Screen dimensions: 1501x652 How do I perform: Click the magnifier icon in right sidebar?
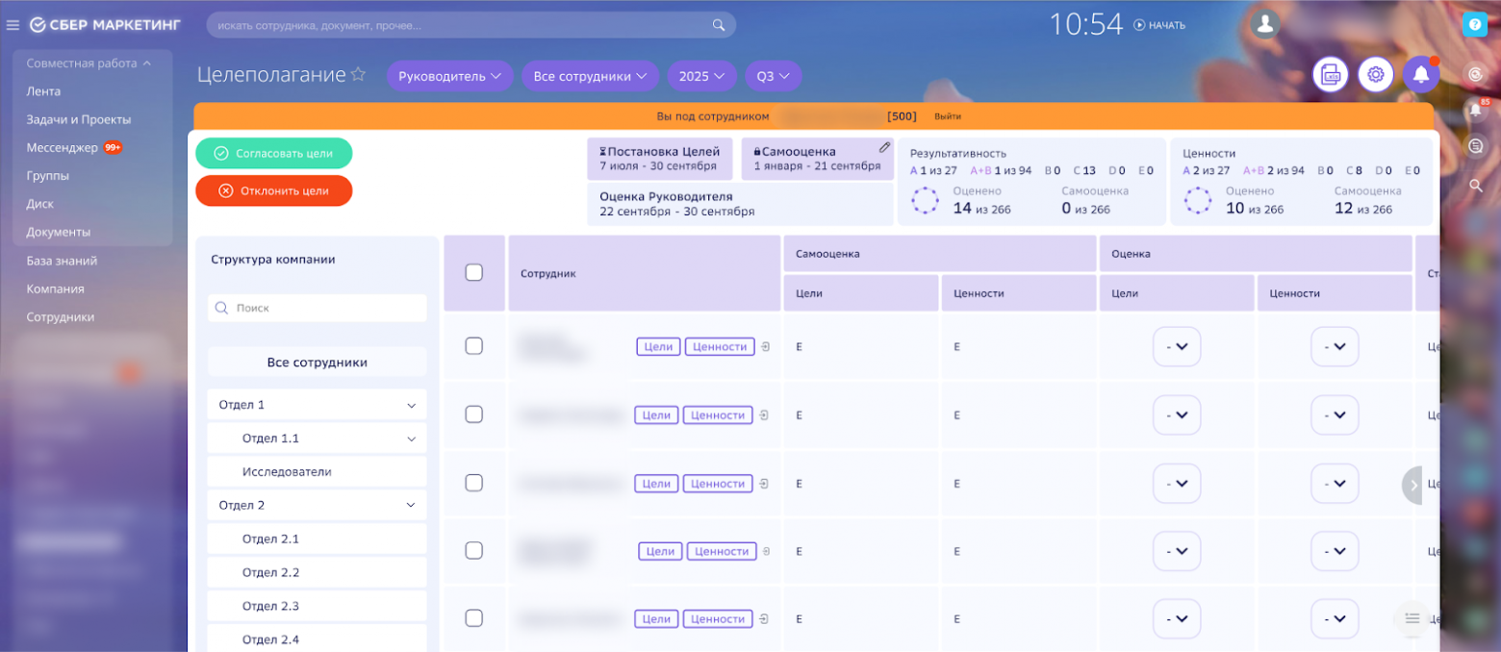(x=1476, y=186)
